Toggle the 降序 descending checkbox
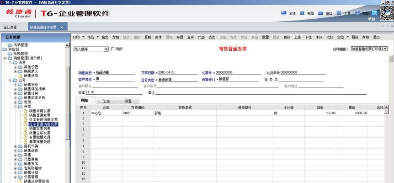This screenshot has height=183, width=394. tap(112, 49)
